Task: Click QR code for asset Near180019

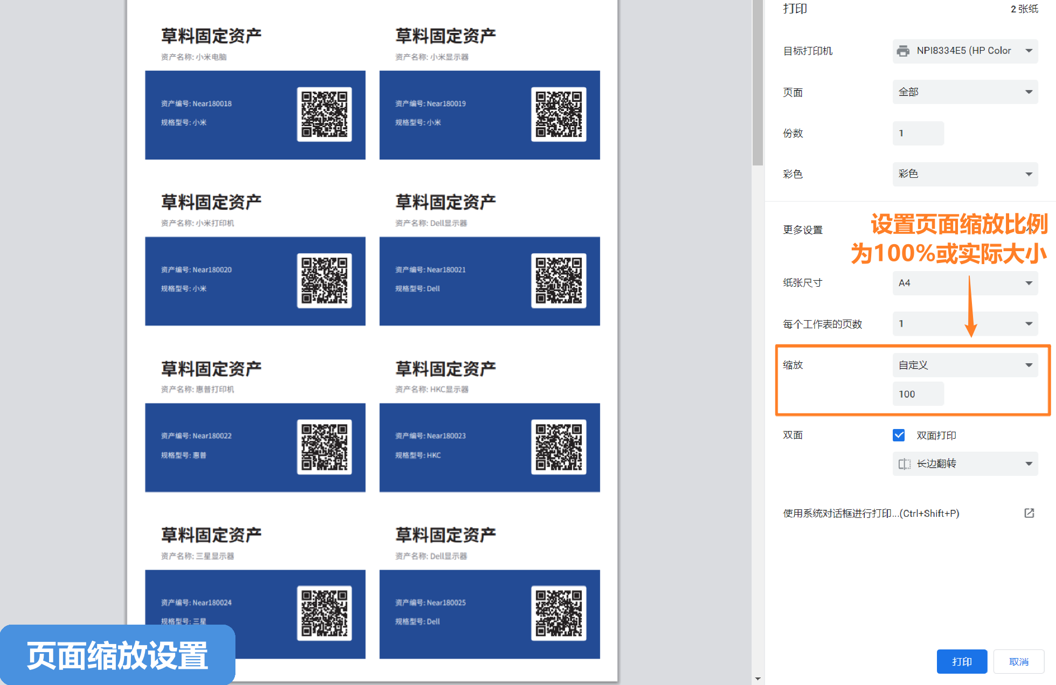Action: (559, 114)
